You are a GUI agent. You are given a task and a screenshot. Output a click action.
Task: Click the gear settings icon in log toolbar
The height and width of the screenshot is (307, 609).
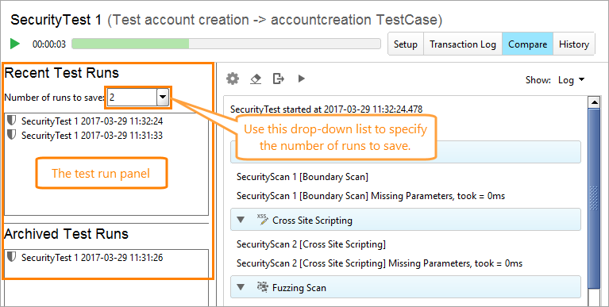point(233,79)
